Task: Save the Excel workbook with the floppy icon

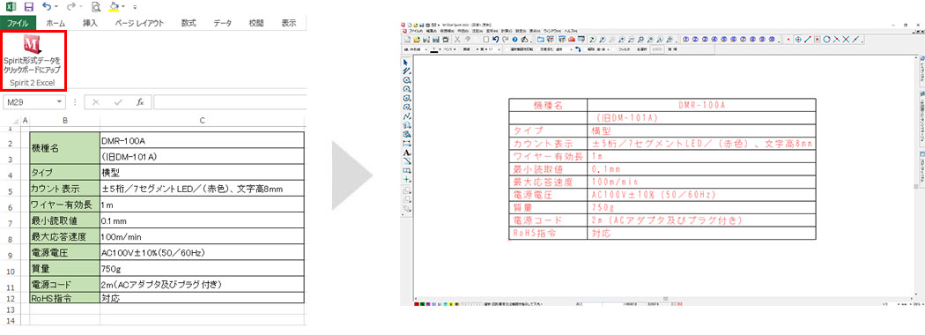Action: pos(29,7)
